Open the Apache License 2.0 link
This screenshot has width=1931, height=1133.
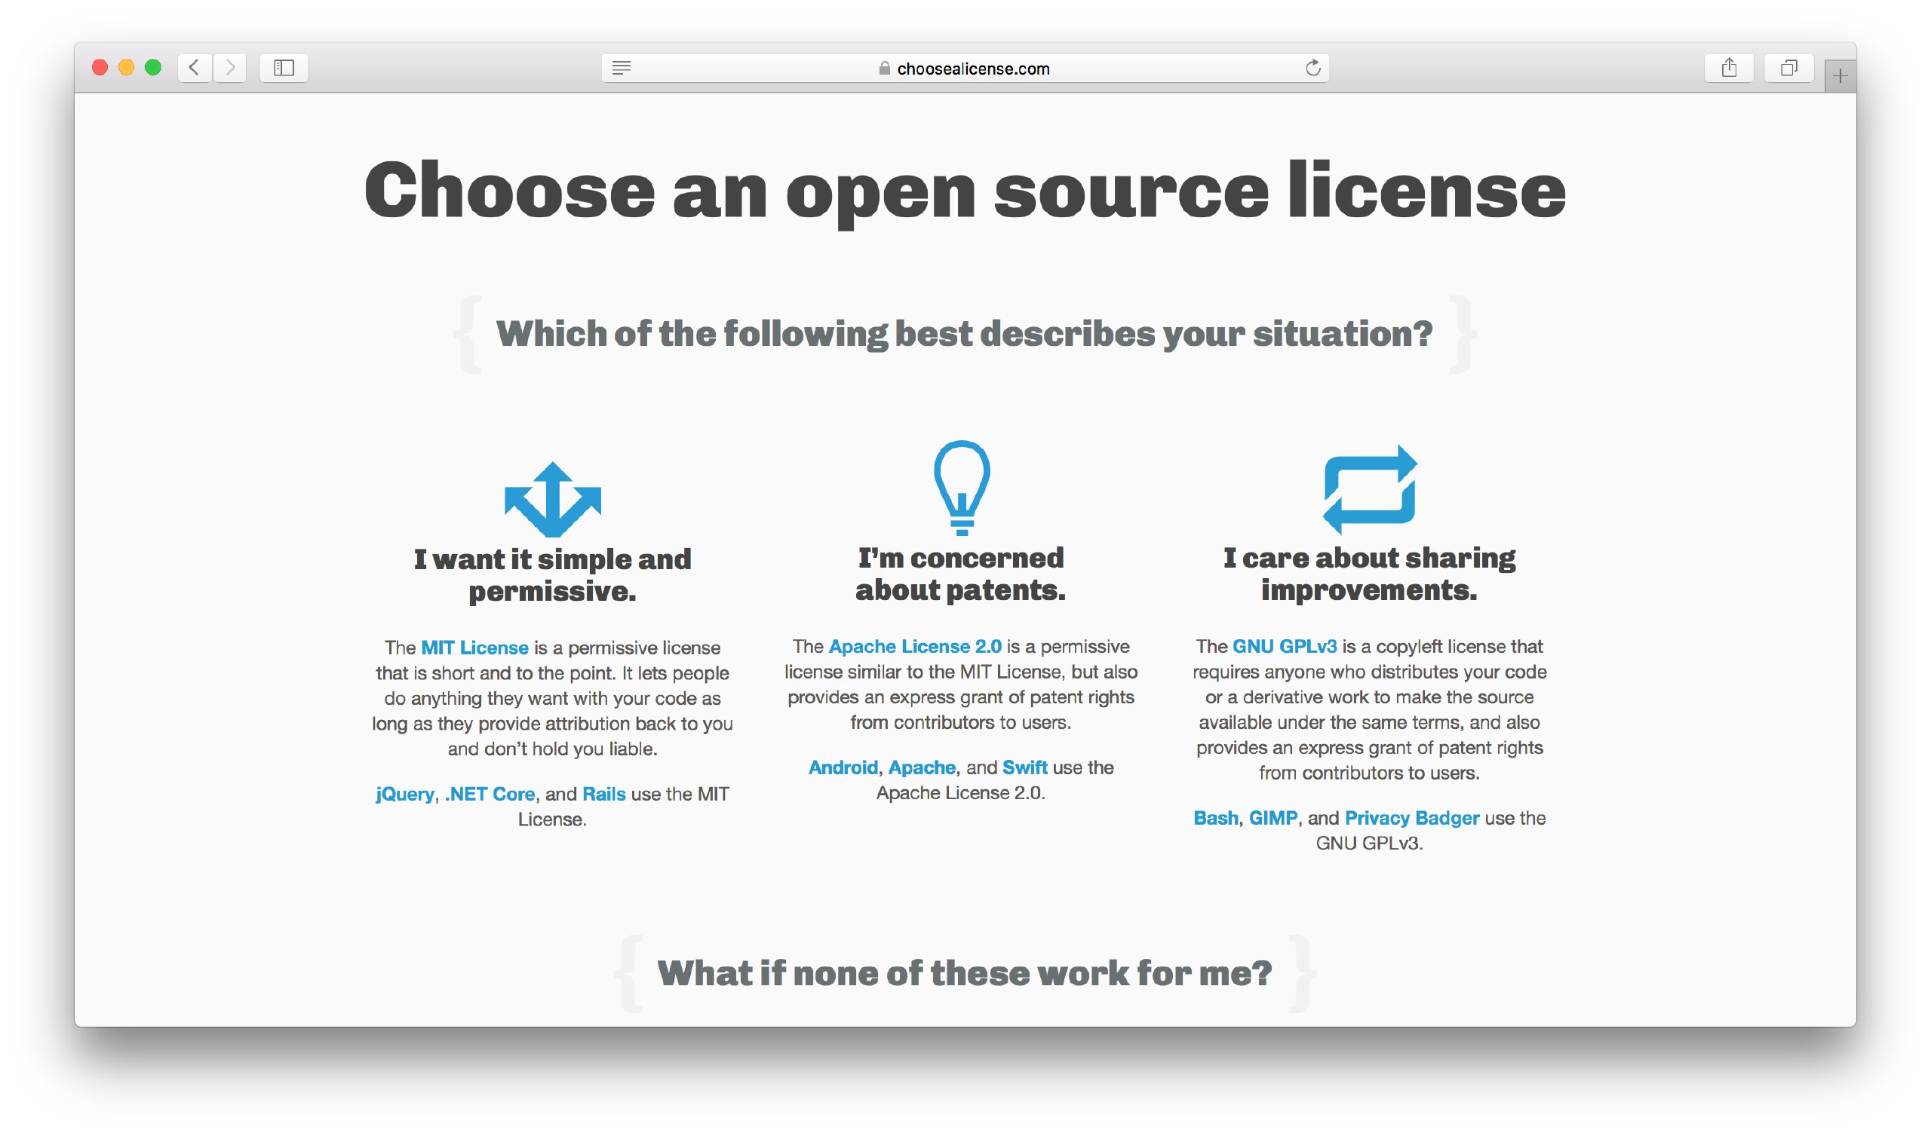(x=915, y=646)
